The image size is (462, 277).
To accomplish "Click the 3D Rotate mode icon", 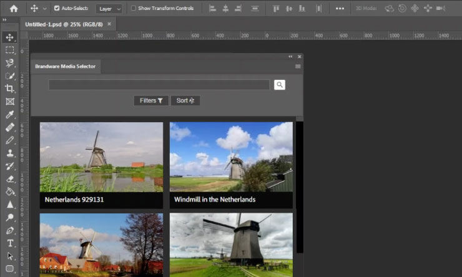I will 389,9.
